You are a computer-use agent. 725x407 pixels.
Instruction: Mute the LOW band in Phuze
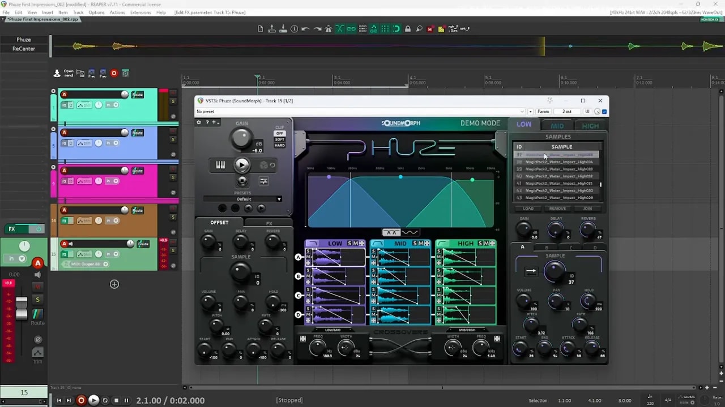pos(356,243)
